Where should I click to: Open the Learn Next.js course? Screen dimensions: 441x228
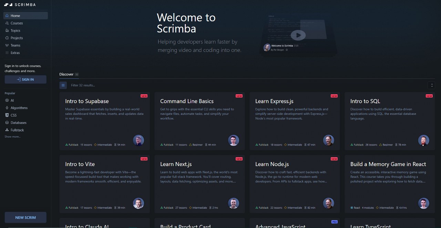click(200, 184)
